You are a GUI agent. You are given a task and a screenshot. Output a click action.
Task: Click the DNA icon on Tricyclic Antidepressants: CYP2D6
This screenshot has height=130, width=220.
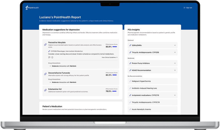tap(130, 52)
